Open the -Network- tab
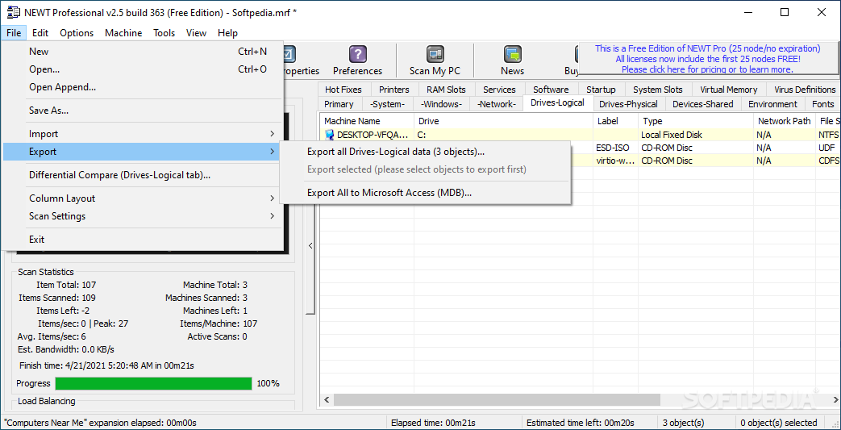The height and width of the screenshot is (430, 841). pos(497,104)
